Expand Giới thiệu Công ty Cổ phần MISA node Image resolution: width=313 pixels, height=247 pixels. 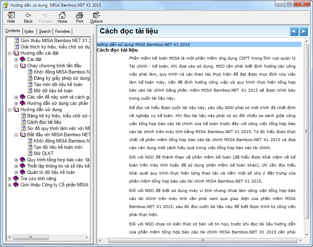pyautogui.click(x=9, y=185)
